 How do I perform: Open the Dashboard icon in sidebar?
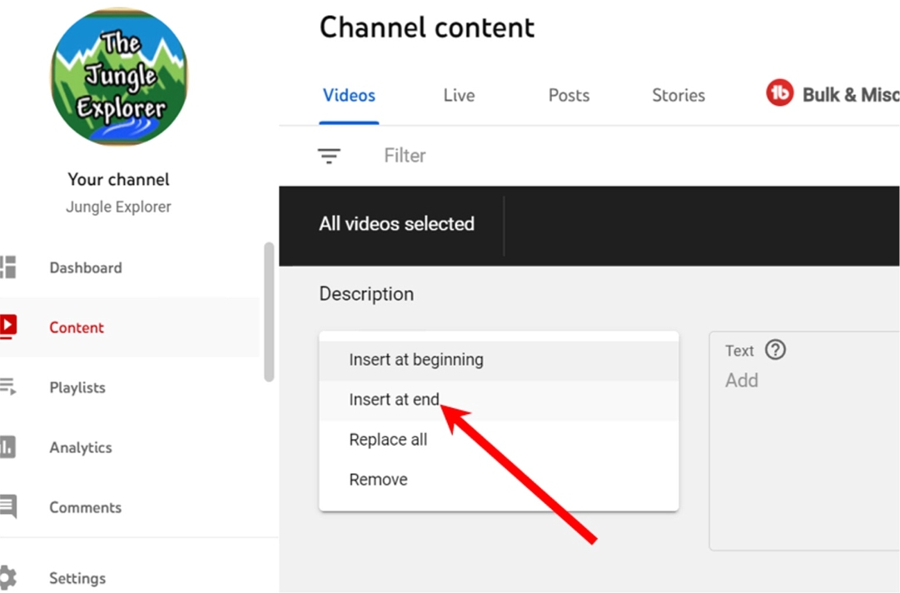click(8, 267)
